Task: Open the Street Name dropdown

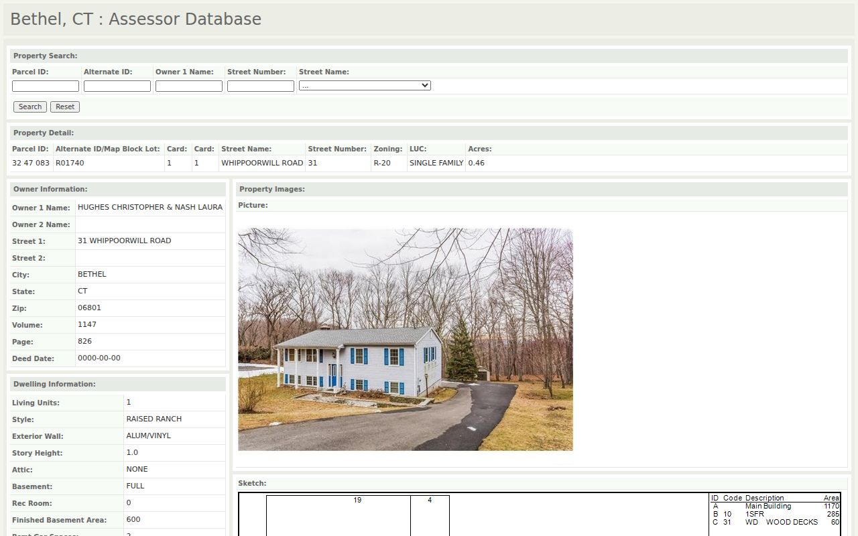Action: 365,85
